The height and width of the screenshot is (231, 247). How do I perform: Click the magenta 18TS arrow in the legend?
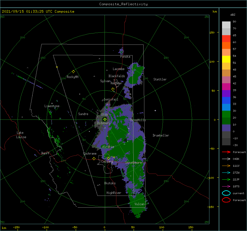[x=226, y=187]
